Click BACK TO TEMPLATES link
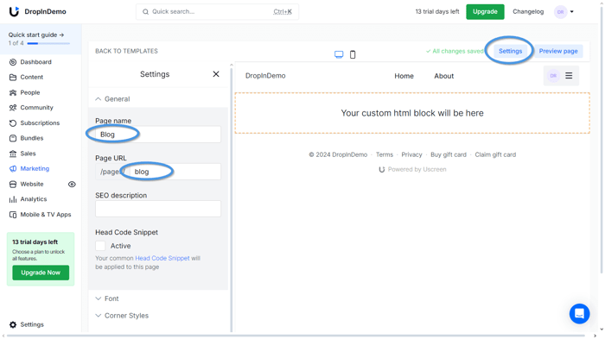The height and width of the screenshot is (339, 605). pos(126,51)
